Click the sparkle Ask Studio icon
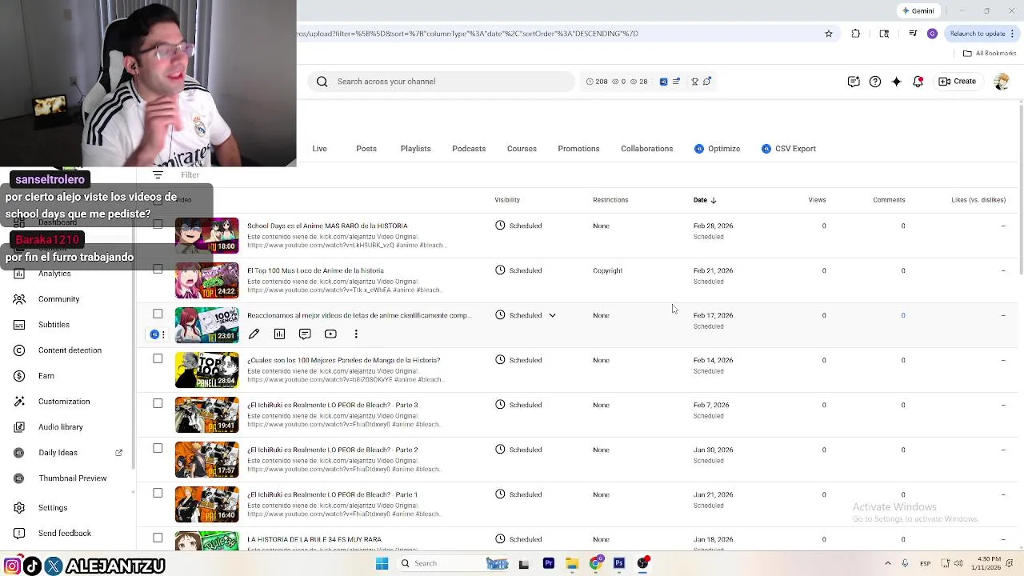Viewport: 1024px width, 576px height. (x=896, y=82)
